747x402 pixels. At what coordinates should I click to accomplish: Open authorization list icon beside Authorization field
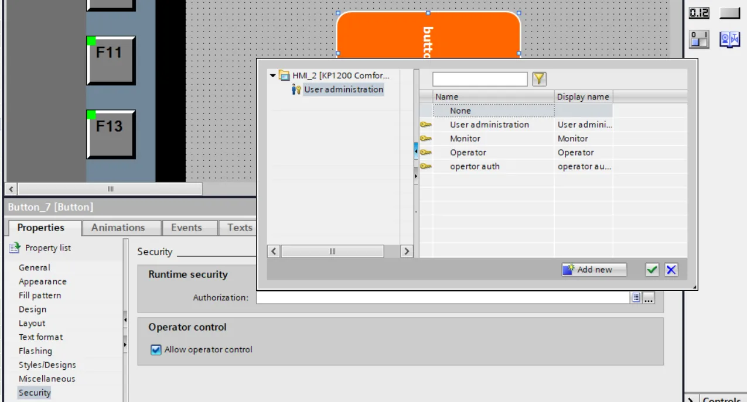tap(636, 298)
